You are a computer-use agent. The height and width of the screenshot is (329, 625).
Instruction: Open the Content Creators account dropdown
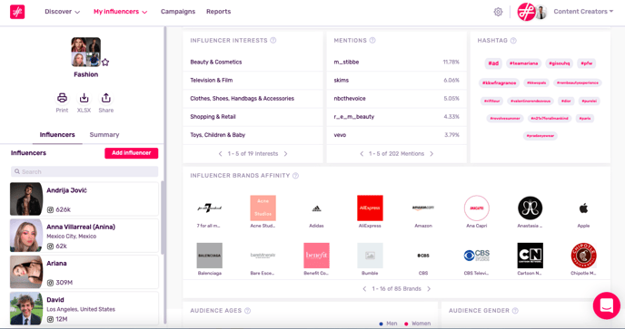tap(583, 12)
